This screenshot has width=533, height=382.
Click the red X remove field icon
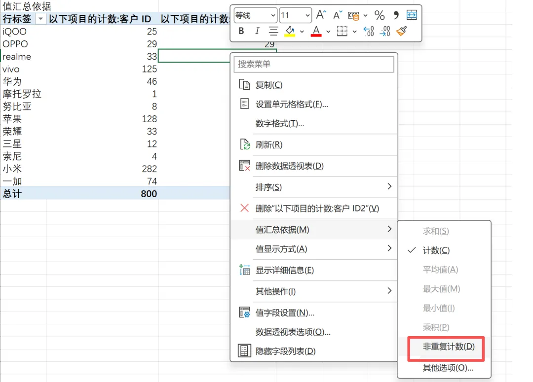pos(244,208)
